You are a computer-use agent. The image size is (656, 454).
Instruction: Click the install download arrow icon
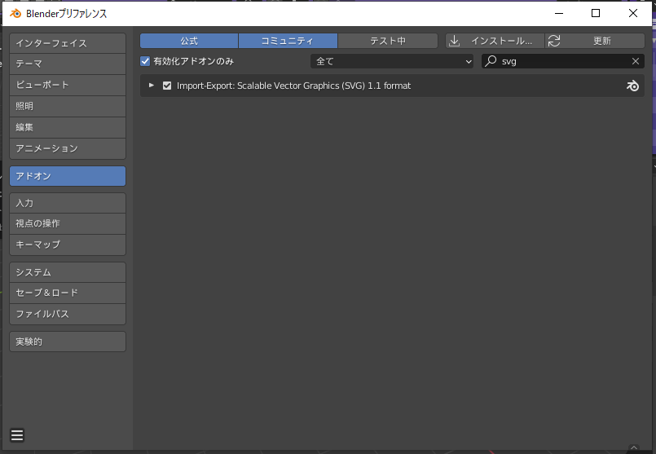[455, 41]
